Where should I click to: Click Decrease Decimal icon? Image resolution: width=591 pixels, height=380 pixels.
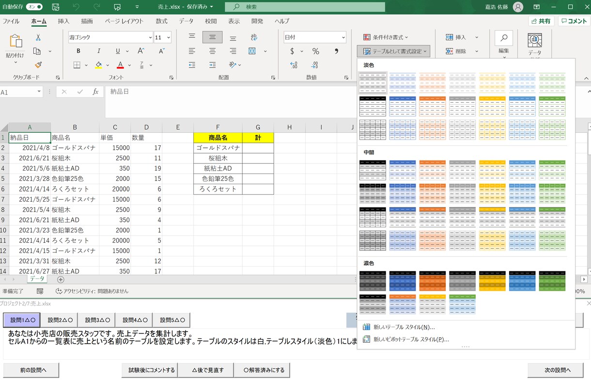click(x=315, y=65)
